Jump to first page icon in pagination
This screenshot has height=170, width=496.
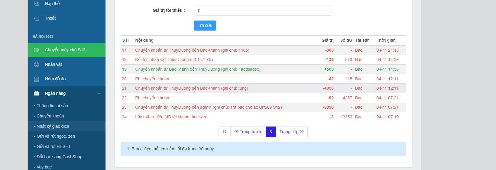coord(225,132)
